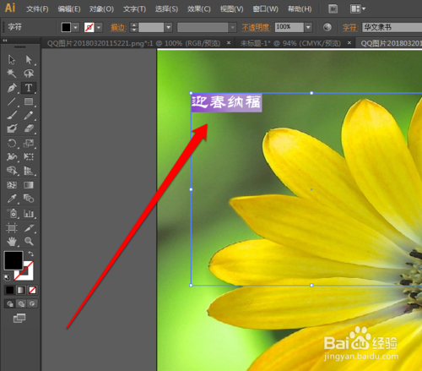Image resolution: width=422 pixels, height=371 pixels.
Task: Select the Blob Brush tool
Action: tap(12, 129)
